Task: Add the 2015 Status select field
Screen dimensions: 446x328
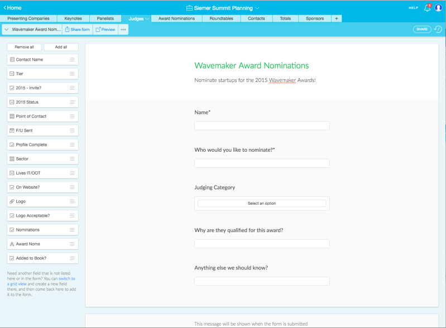Action: [x=42, y=102]
